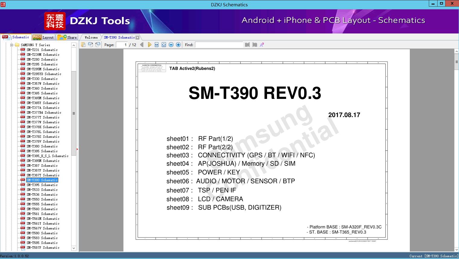Click the copy document icon in the viewer toolbar
This screenshot has height=259, width=459.
[x=83, y=45]
